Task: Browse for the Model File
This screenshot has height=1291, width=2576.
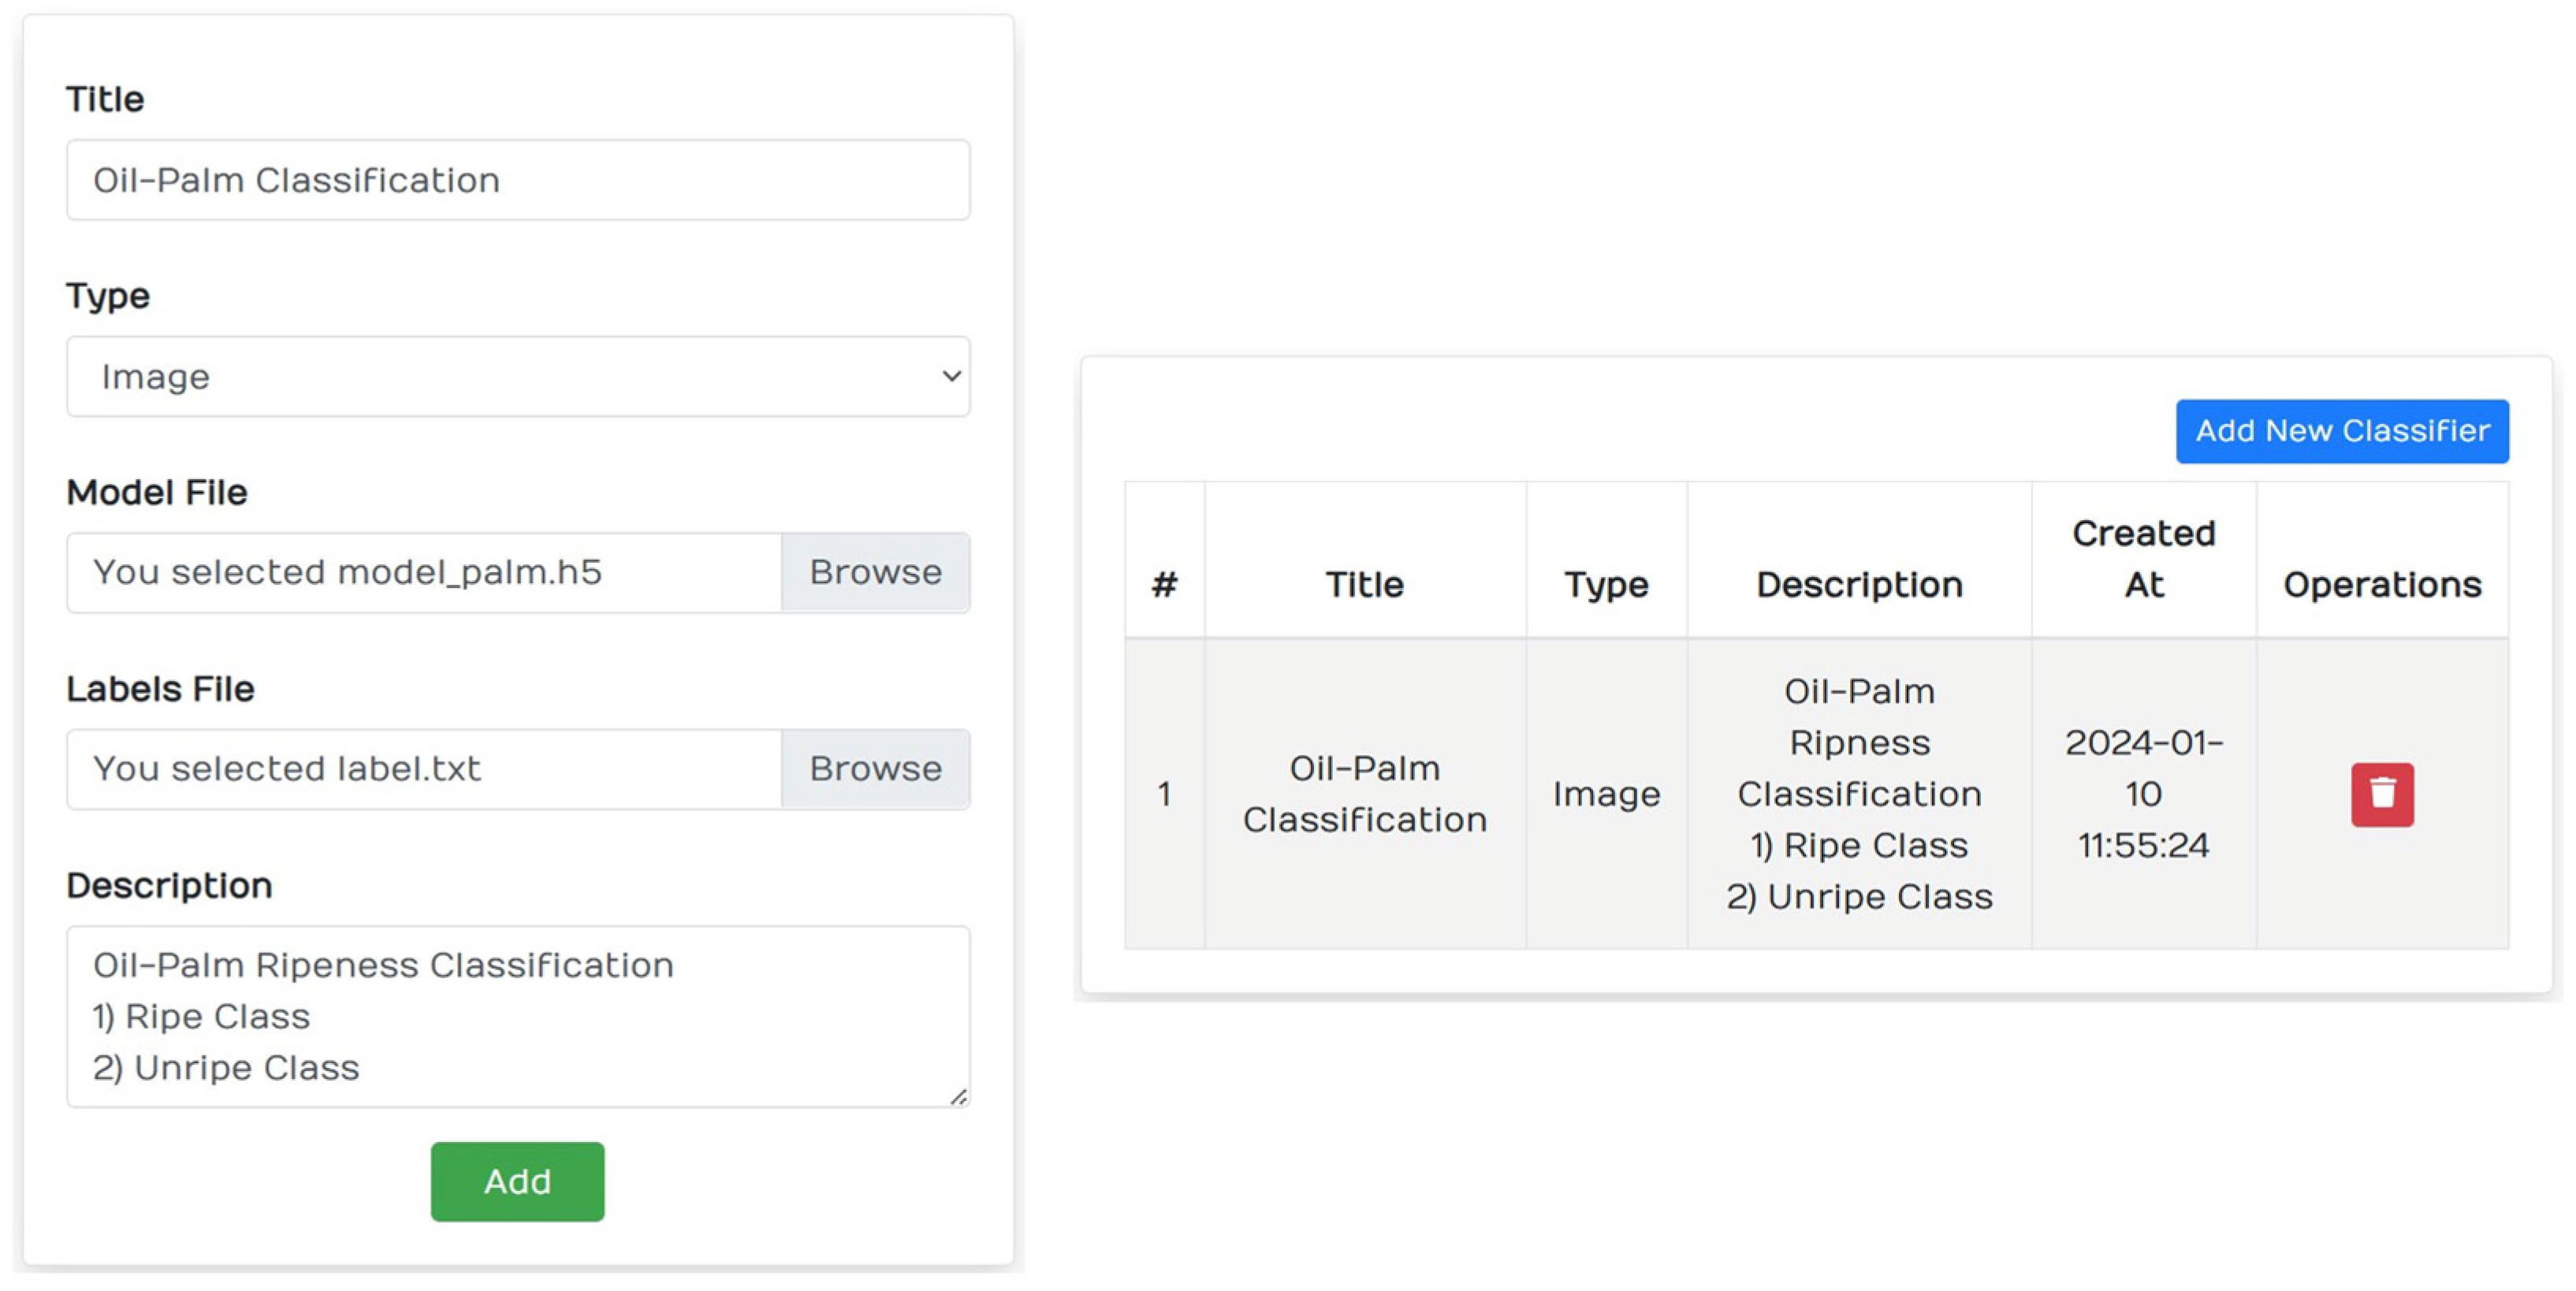Action: pos(875,573)
